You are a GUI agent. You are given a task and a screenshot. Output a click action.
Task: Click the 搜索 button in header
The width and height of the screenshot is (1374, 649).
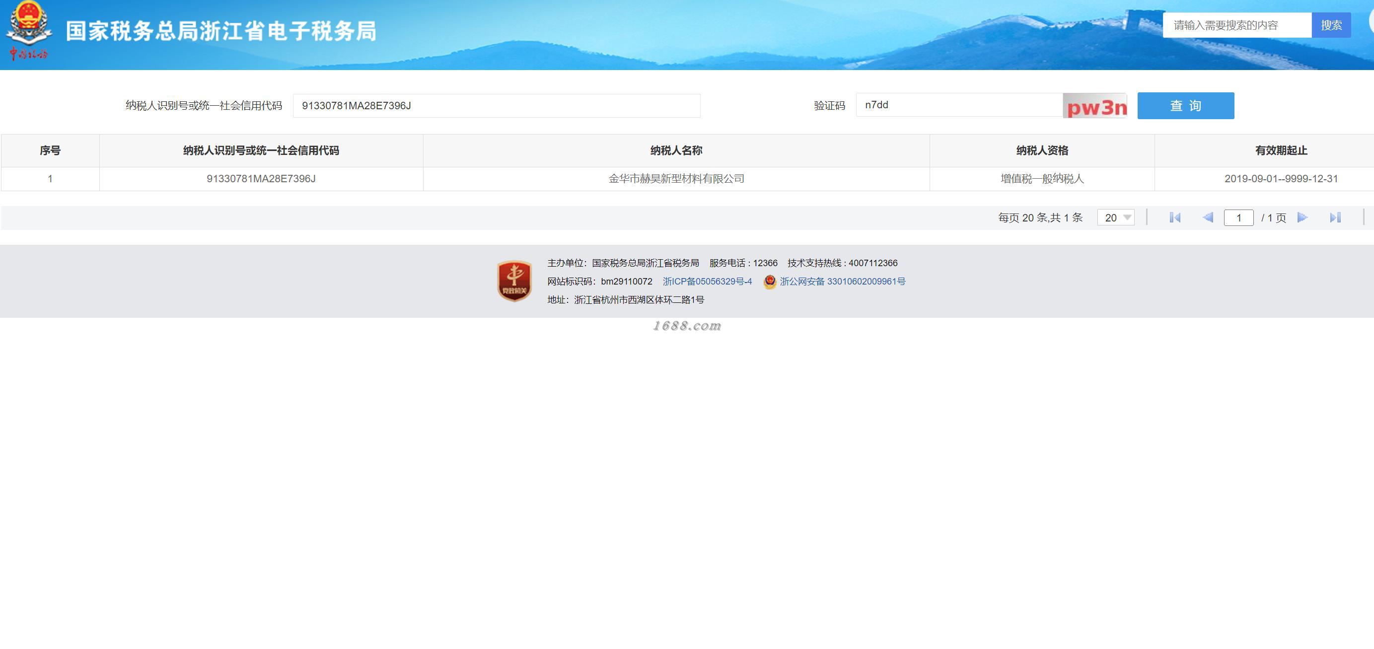tap(1331, 25)
